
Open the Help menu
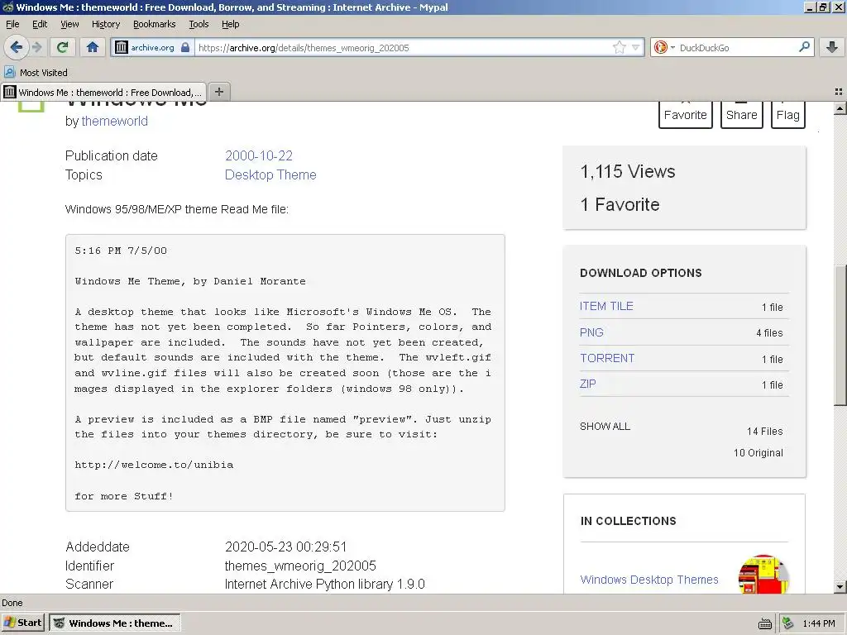230,24
